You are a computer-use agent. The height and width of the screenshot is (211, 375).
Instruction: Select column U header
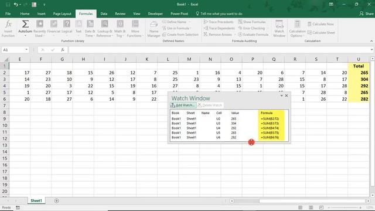pos(358,59)
